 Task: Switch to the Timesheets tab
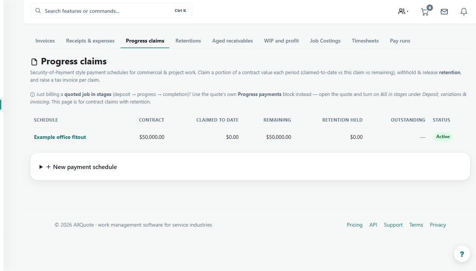pos(365,41)
